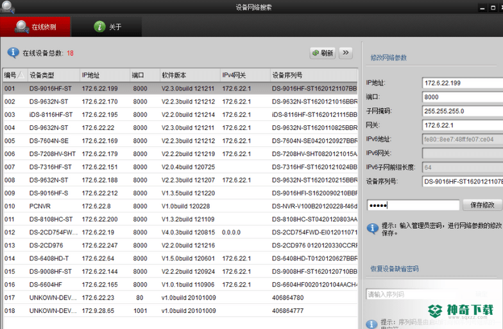Click the 设备序列号 field in right panel
This screenshot has height=329, width=503.
tap(462, 181)
